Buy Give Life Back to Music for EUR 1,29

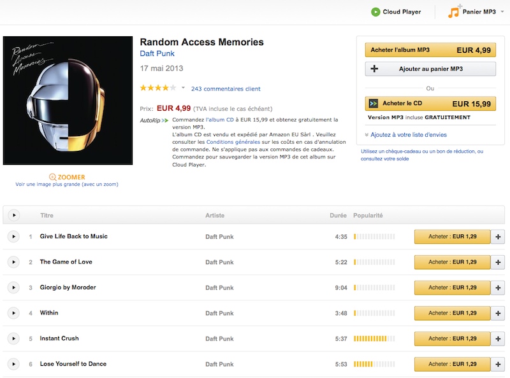click(452, 237)
